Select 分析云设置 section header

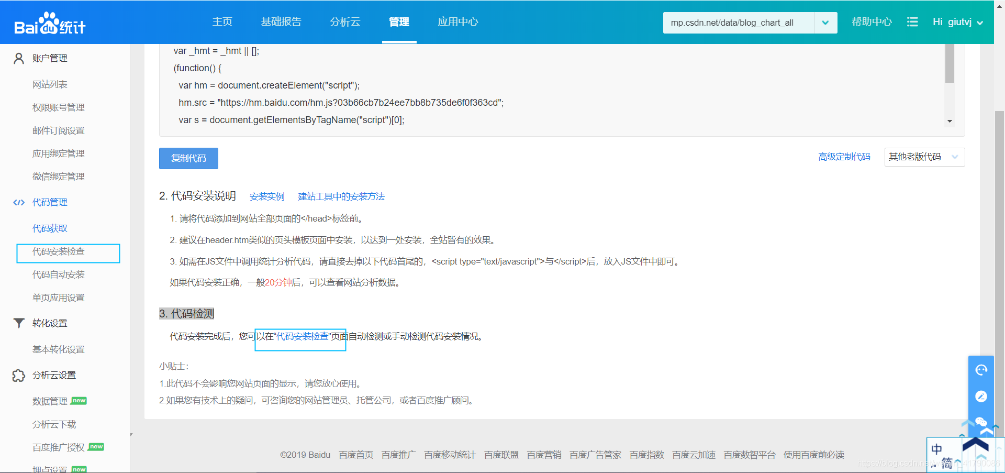54,375
